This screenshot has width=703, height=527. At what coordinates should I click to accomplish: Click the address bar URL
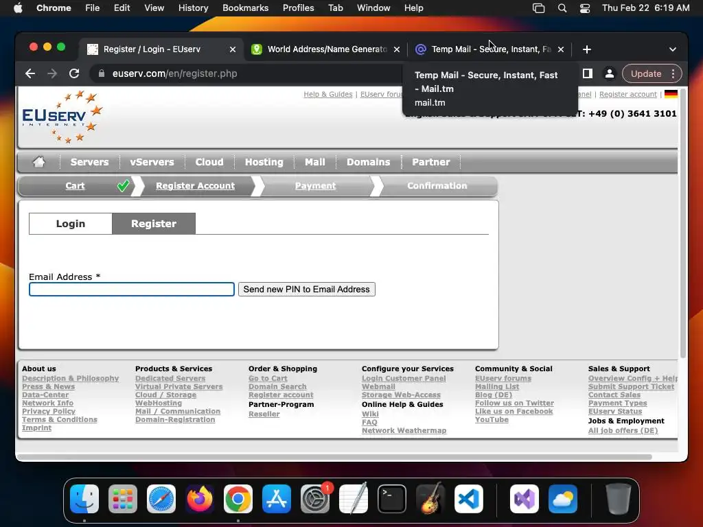pyautogui.click(x=175, y=73)
